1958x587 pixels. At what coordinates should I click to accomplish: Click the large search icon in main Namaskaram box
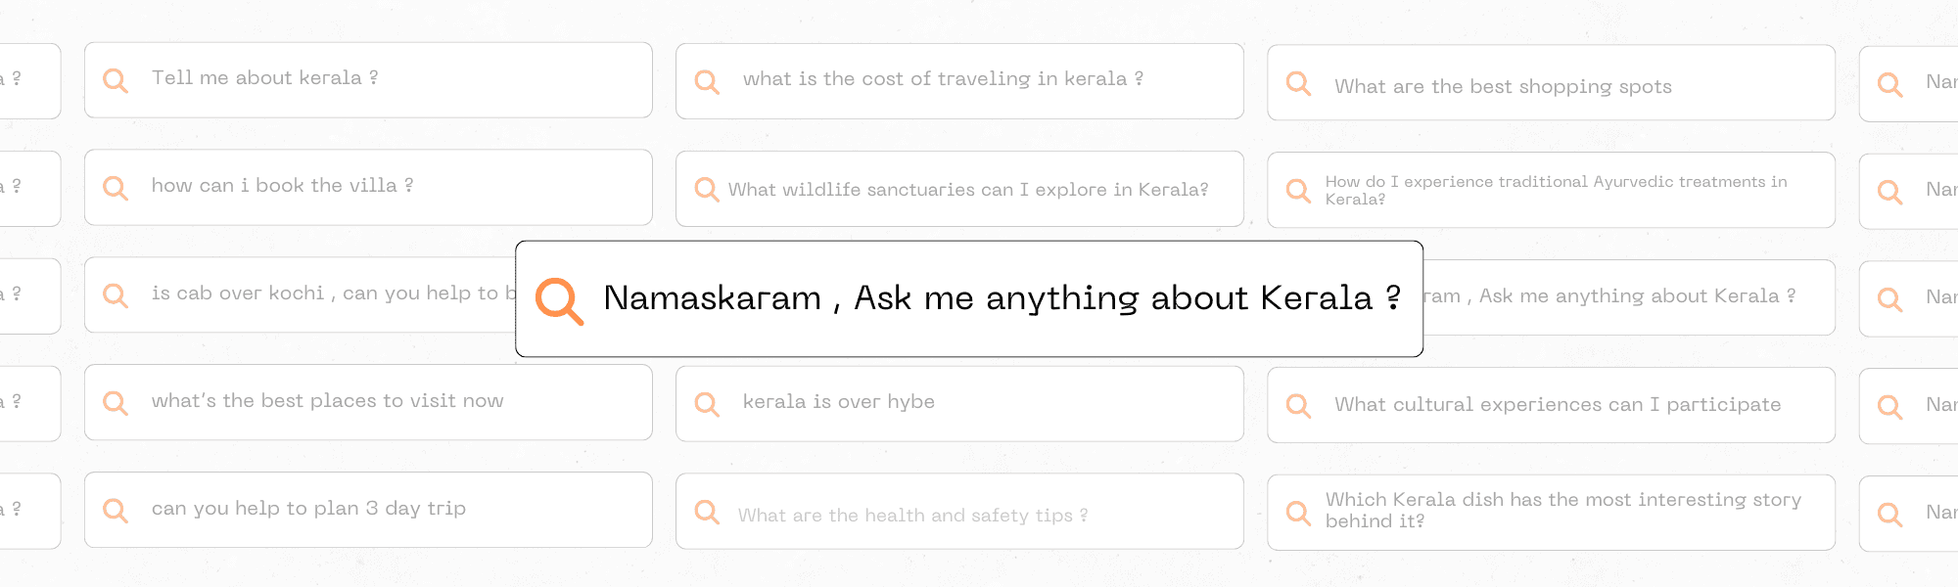tap(559, 301)
